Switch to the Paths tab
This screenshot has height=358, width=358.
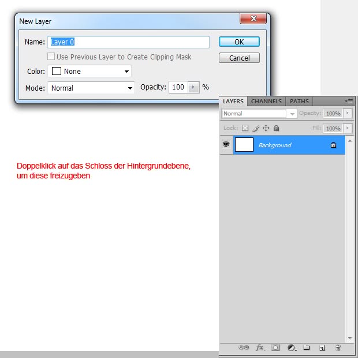coord(299,102)
